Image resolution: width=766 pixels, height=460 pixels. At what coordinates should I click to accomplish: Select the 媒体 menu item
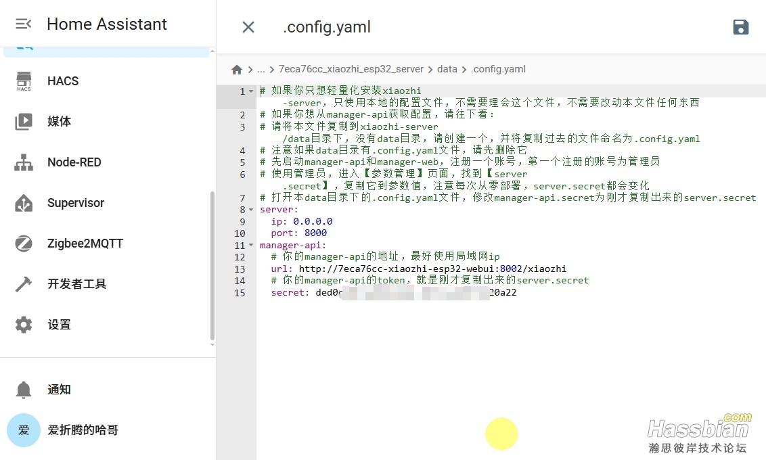(x=108, y=122)
